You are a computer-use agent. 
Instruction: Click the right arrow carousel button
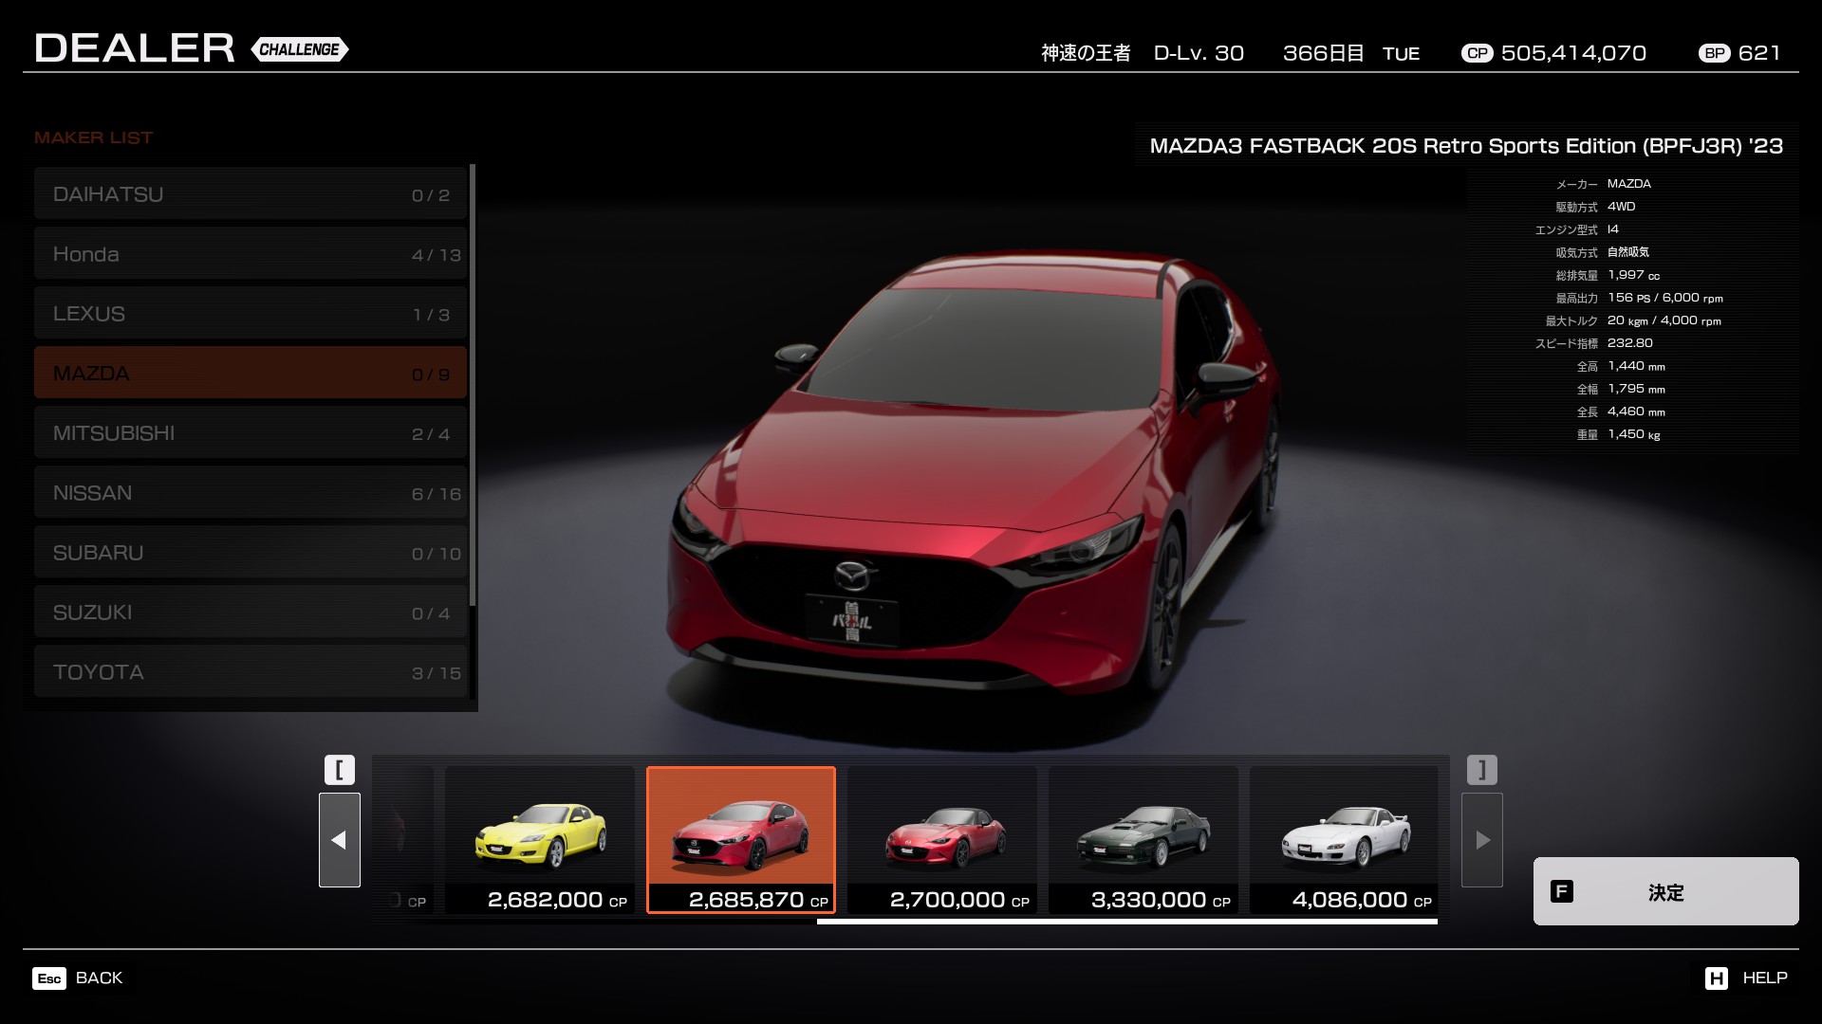coord(1481,840)
